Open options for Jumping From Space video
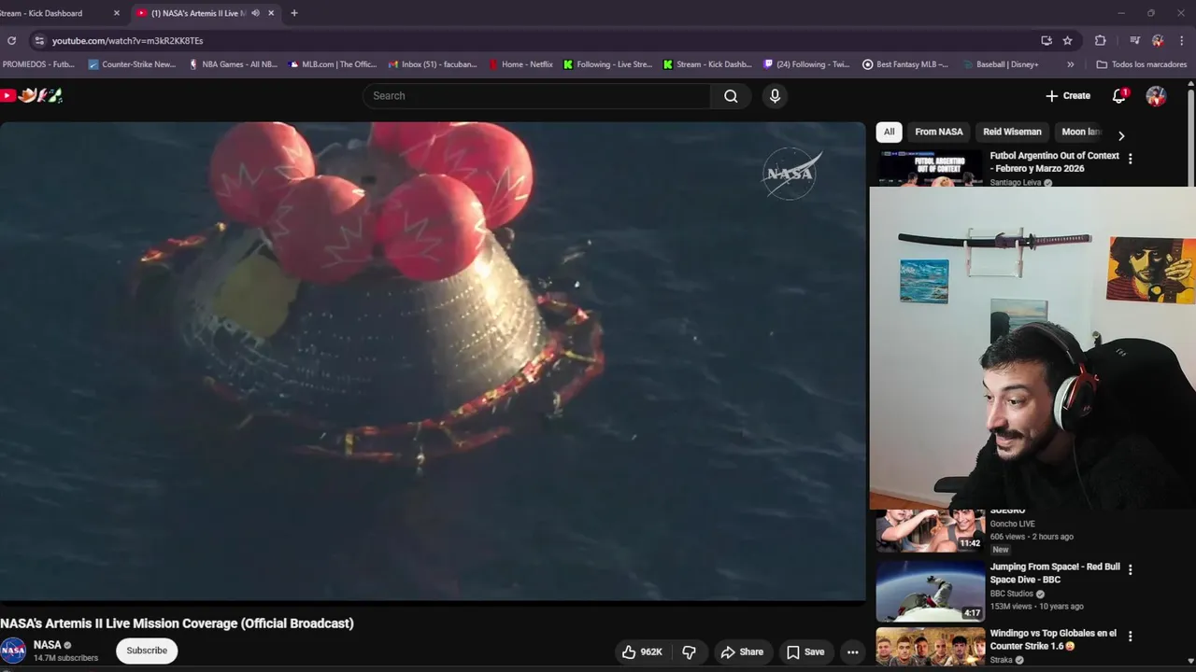1196x672 pixels. (x=1130, y=569)
